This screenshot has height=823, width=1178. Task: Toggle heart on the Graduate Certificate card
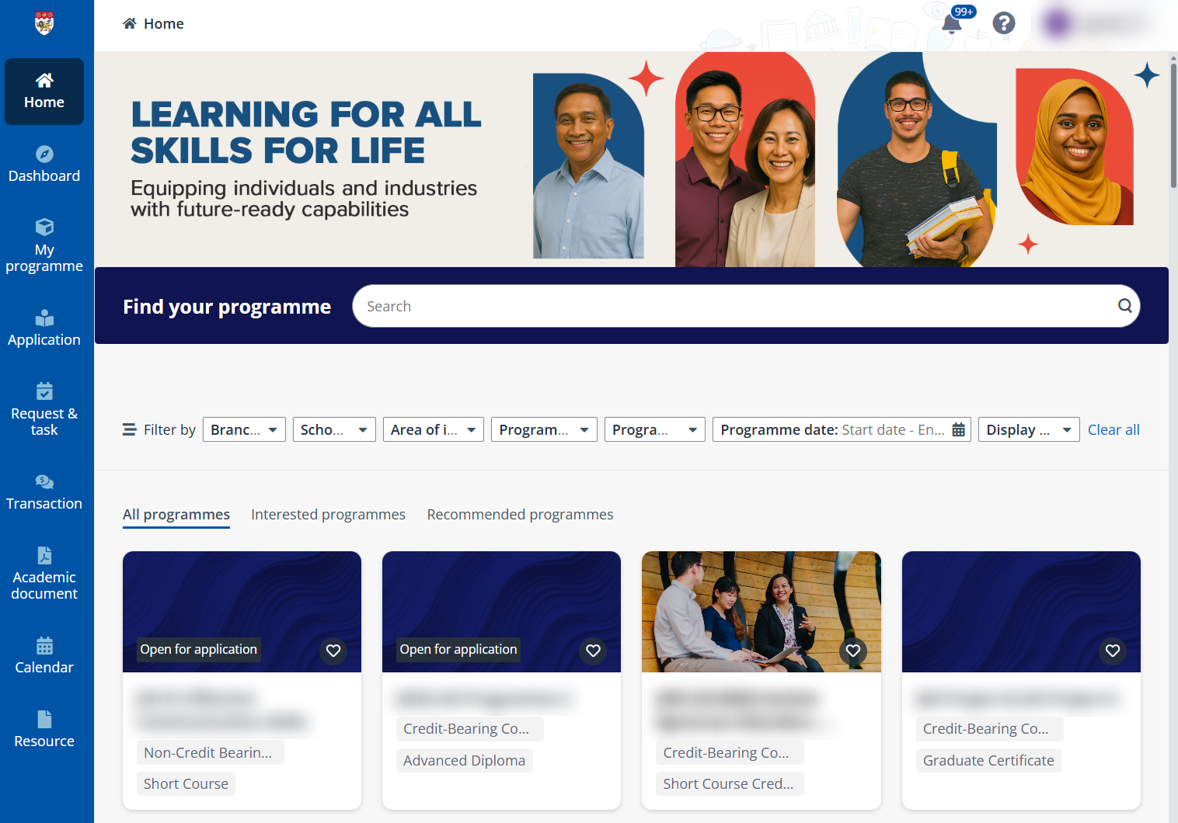coord(1112,651)
